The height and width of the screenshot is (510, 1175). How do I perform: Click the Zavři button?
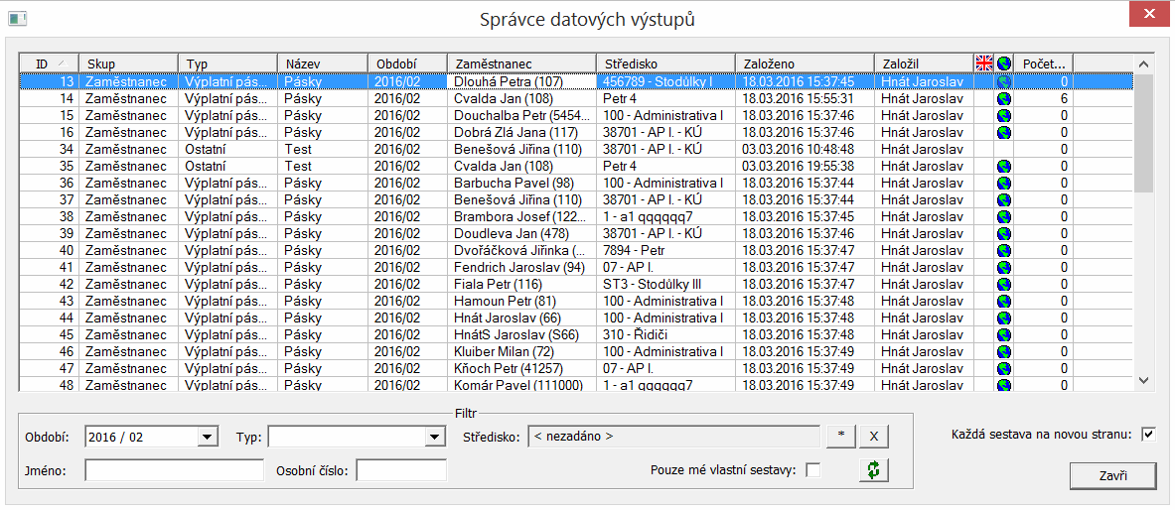1112,475
